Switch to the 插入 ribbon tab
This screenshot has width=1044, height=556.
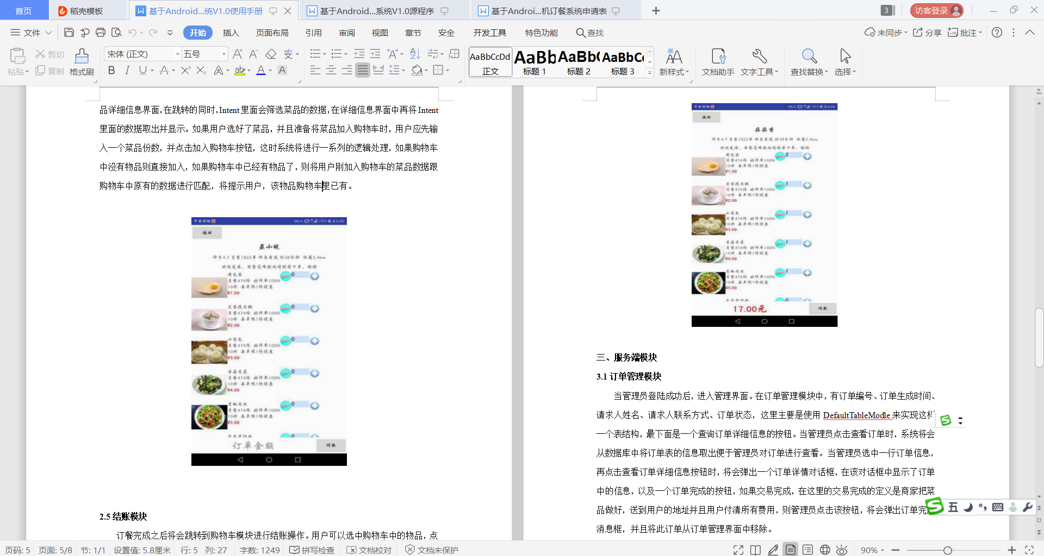231,33
